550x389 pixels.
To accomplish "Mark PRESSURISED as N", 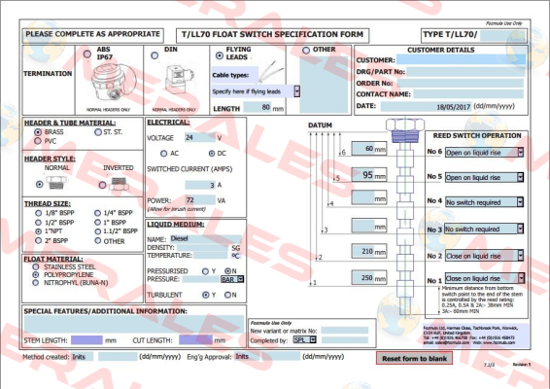I will [x=227, y=271].
